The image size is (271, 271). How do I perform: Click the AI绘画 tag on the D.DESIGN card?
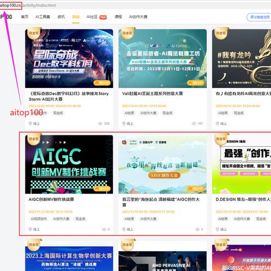pos(223,218)
